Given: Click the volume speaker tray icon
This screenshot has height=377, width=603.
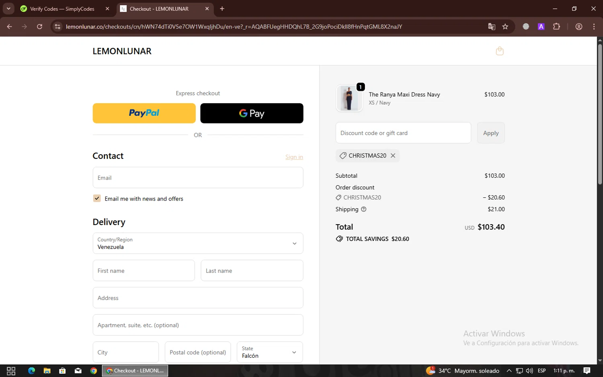Looking at the screenshot, I should tap(529, 371).
